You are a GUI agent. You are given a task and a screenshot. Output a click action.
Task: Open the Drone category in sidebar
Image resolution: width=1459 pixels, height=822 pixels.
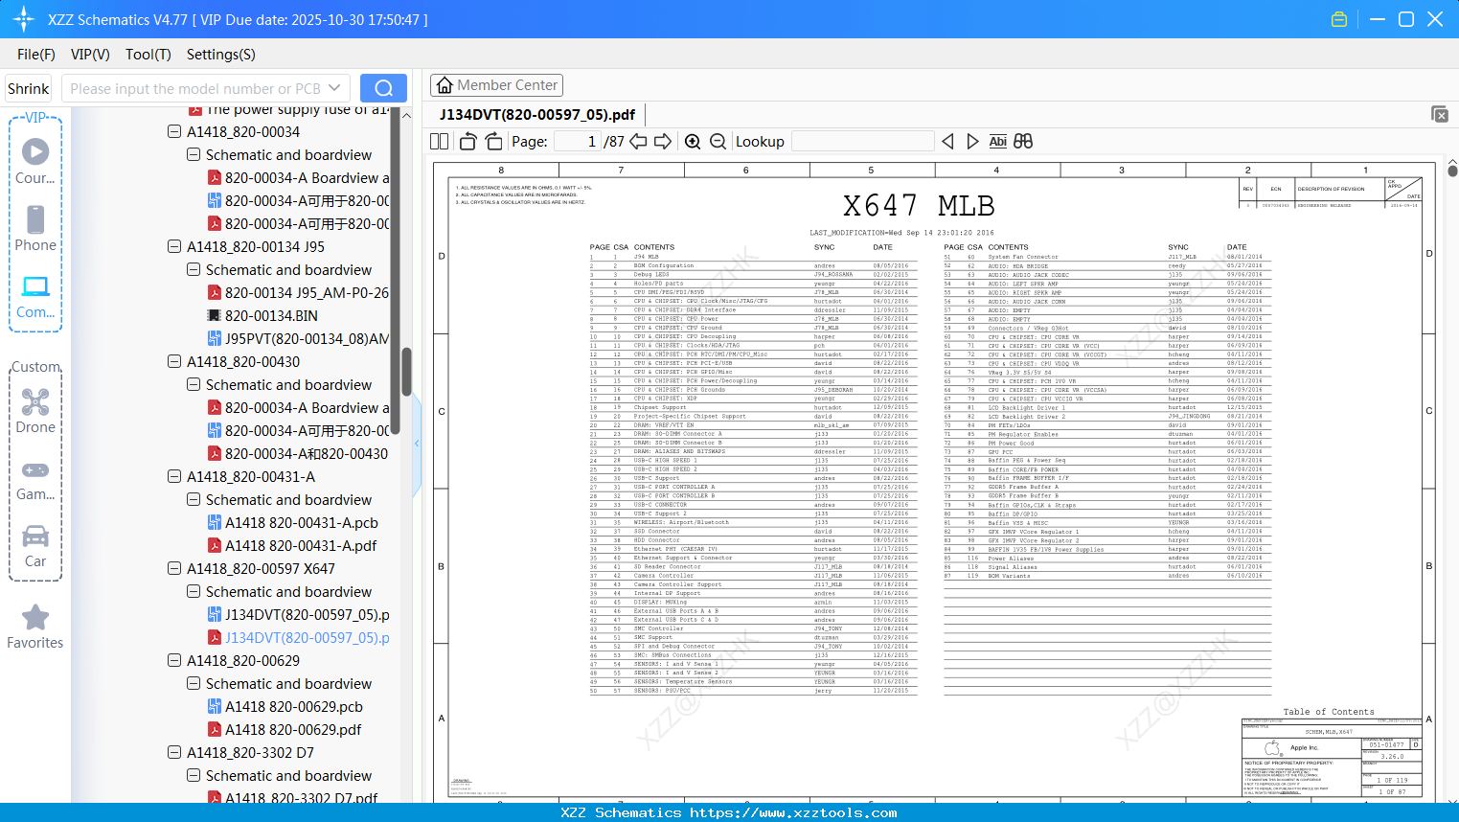tap(35, 411)
